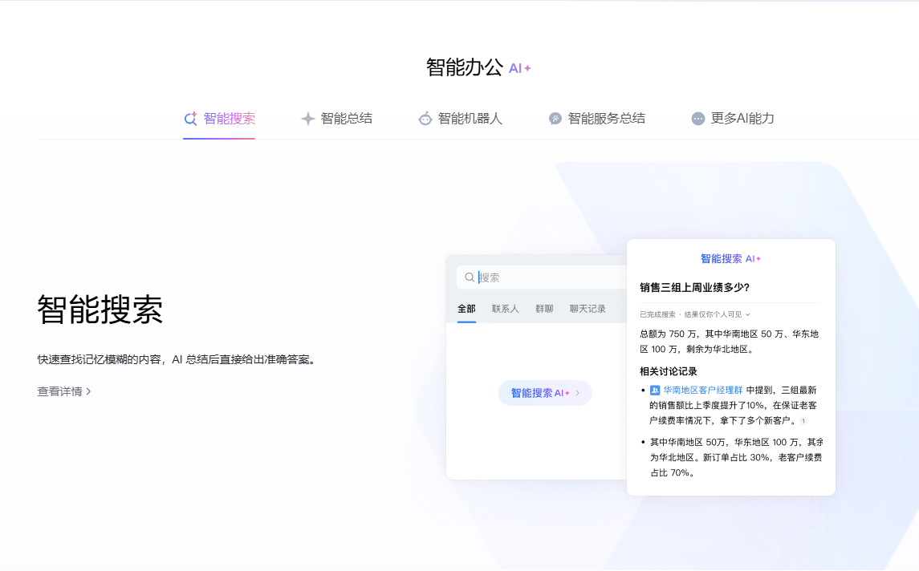
Task: Open the 智能服务总结 tab
Action: click(596, 119)
